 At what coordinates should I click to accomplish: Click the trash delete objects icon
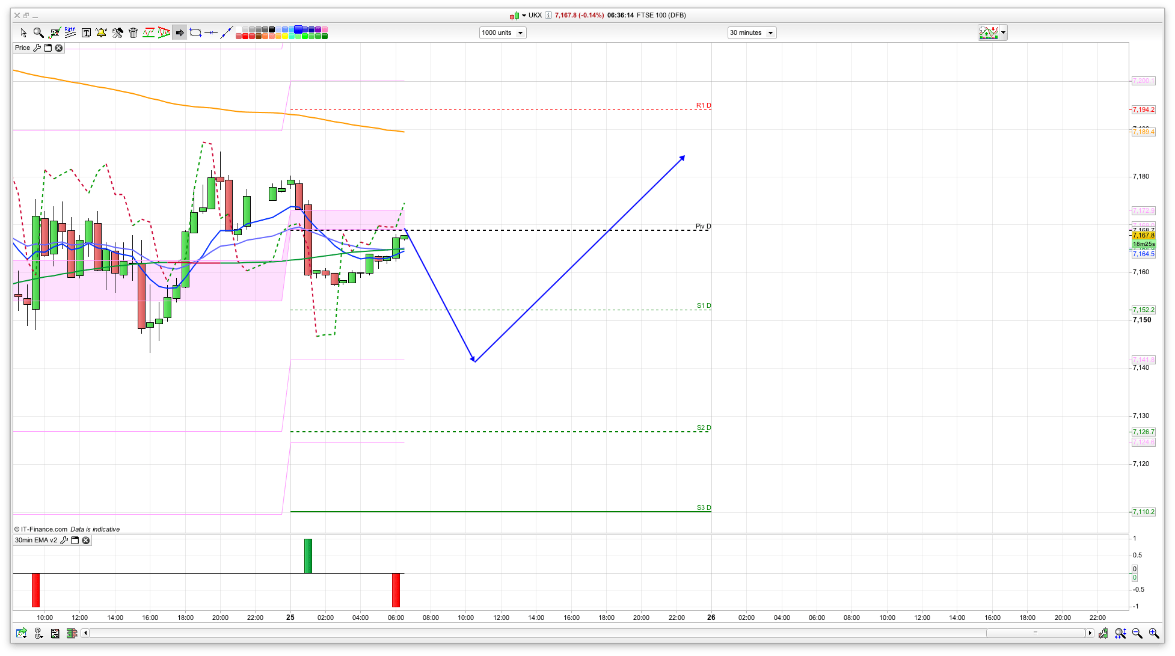pyautogui.click(x=133, y=33)
